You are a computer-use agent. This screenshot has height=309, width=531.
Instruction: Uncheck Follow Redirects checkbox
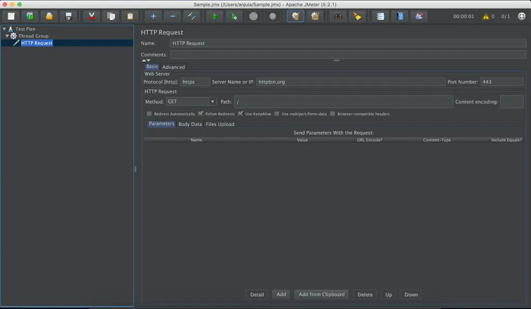pos(201,114)
